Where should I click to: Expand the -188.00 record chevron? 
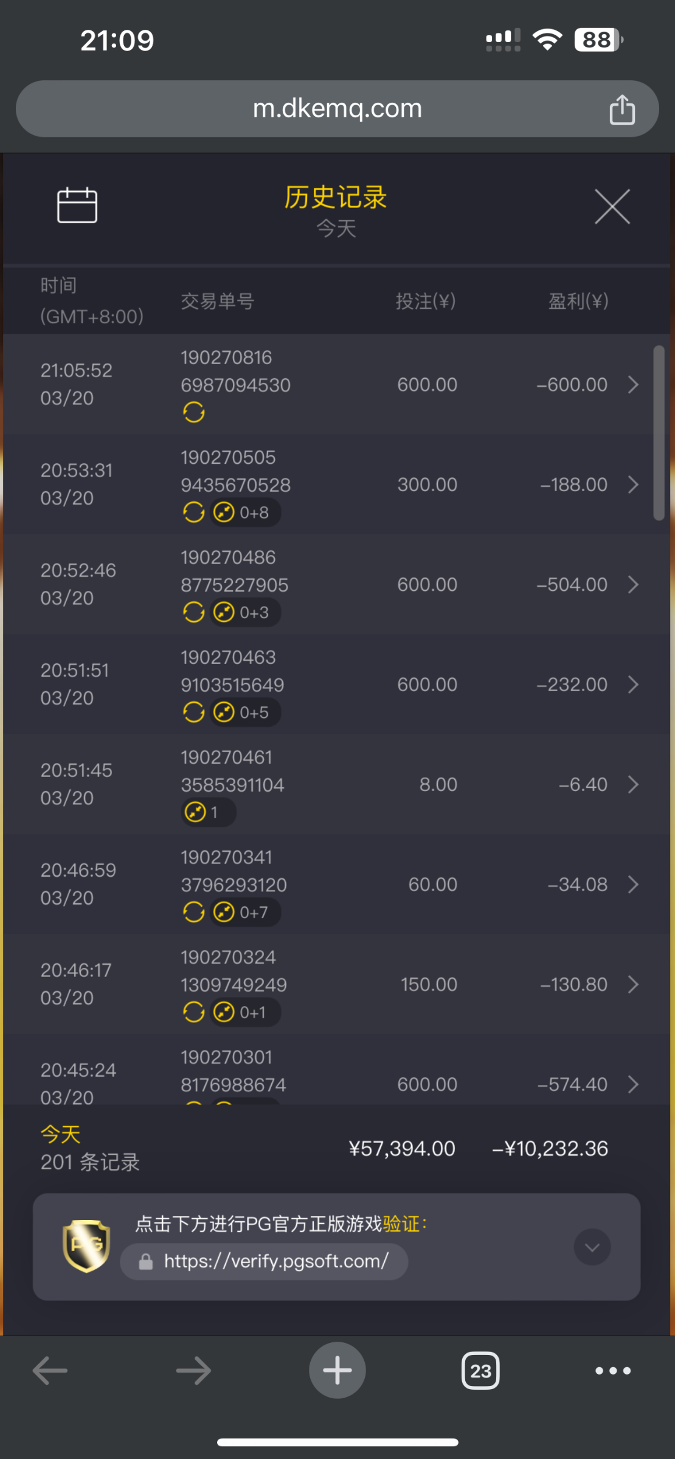(633, 485)
